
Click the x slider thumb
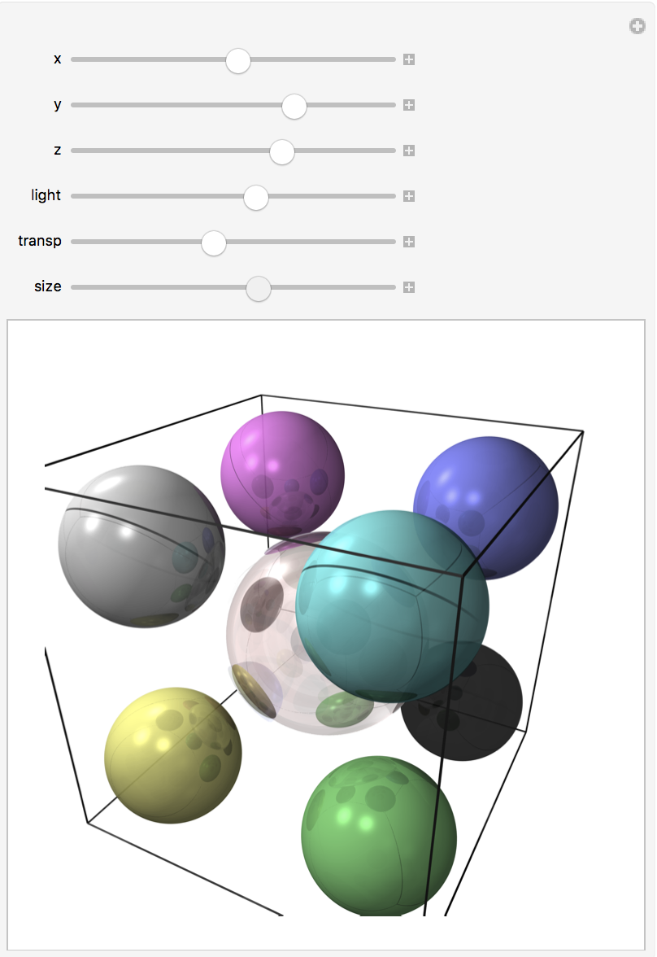coord(238,60)
